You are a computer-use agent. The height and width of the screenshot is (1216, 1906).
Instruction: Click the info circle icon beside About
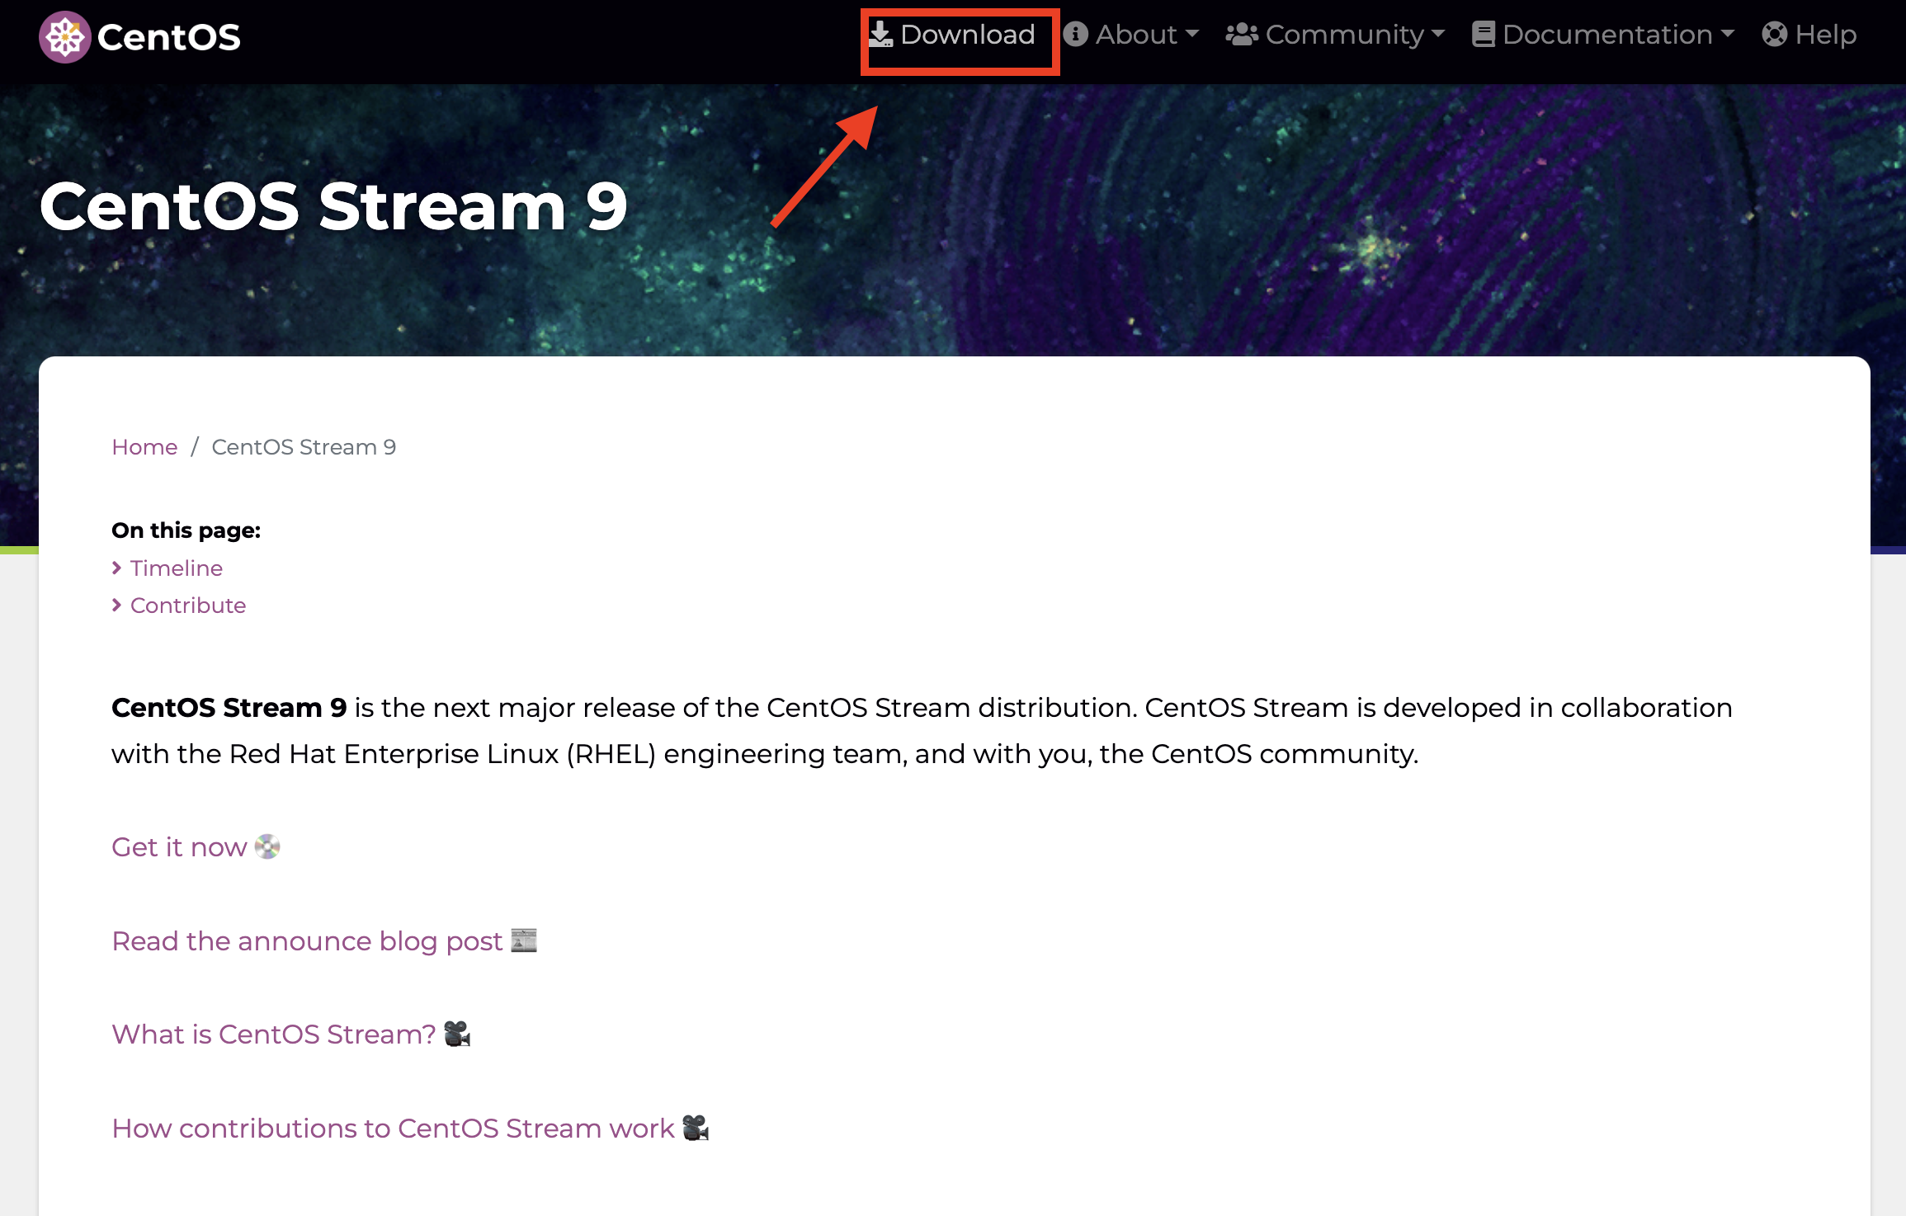click(1075, 34)
